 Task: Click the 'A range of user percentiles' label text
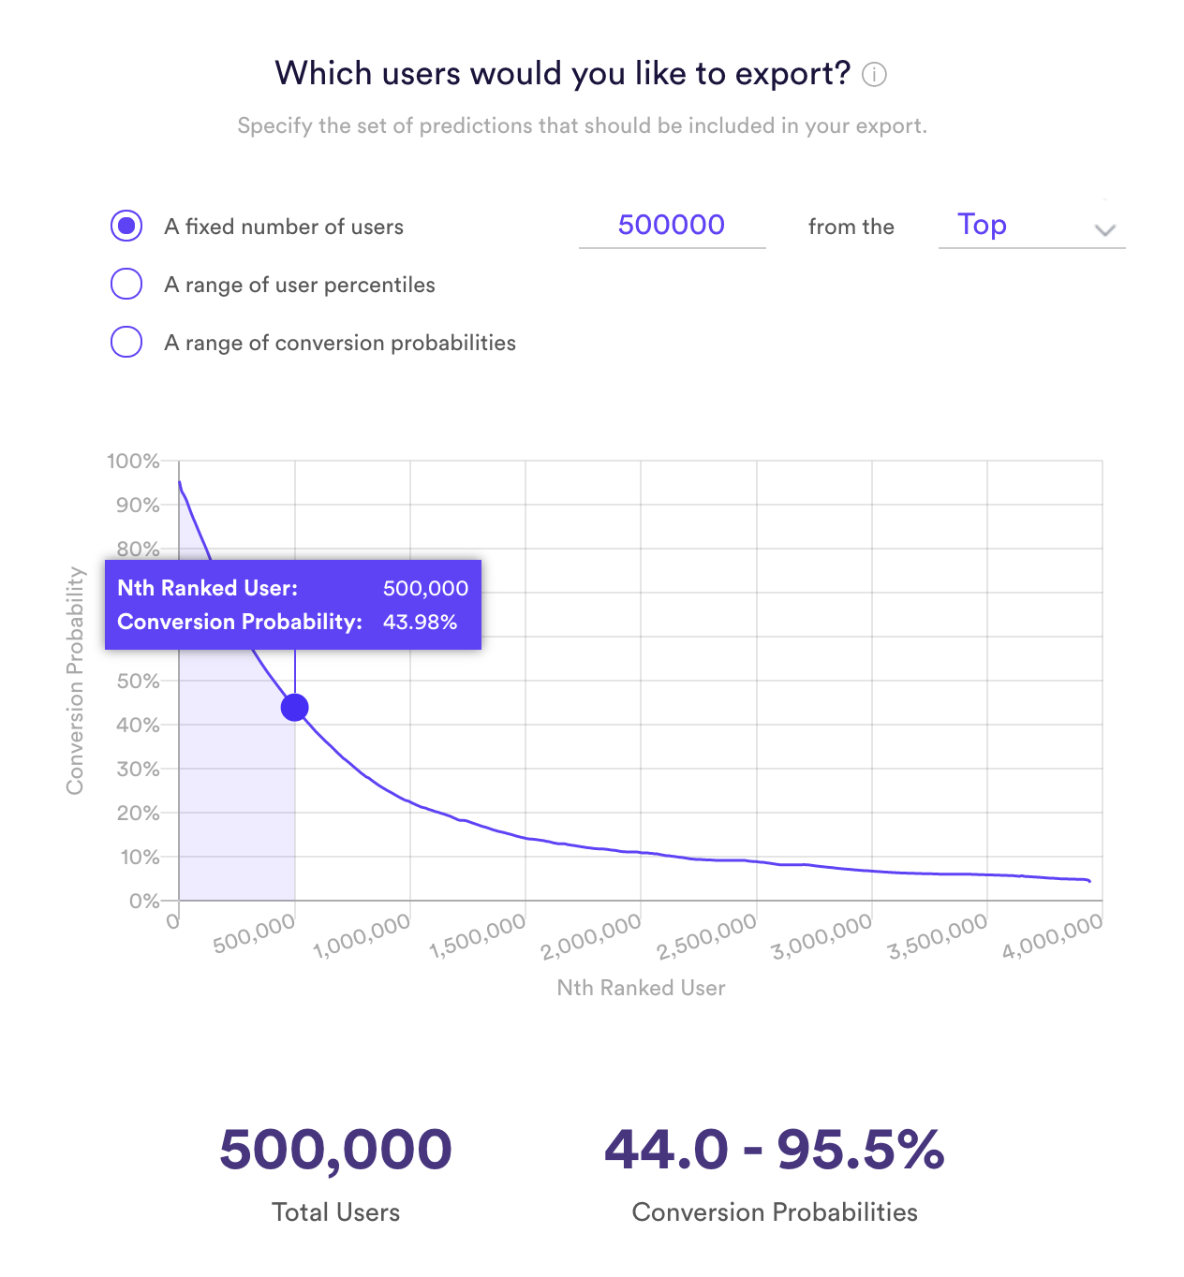(x=300, y=285)
